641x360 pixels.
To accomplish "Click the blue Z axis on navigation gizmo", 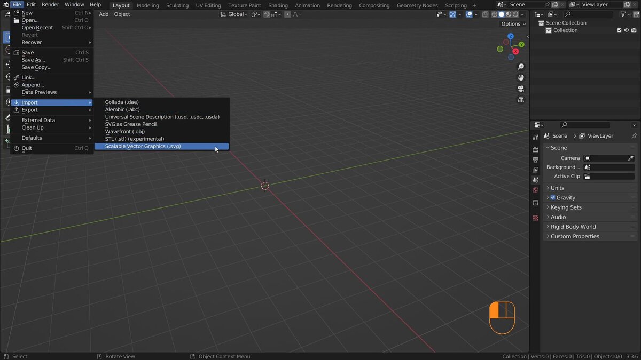I will click(511, 36).
